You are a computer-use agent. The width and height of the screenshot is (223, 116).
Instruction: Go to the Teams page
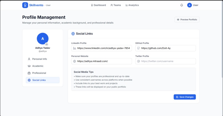pyautogui.click(x=116, y=5)
